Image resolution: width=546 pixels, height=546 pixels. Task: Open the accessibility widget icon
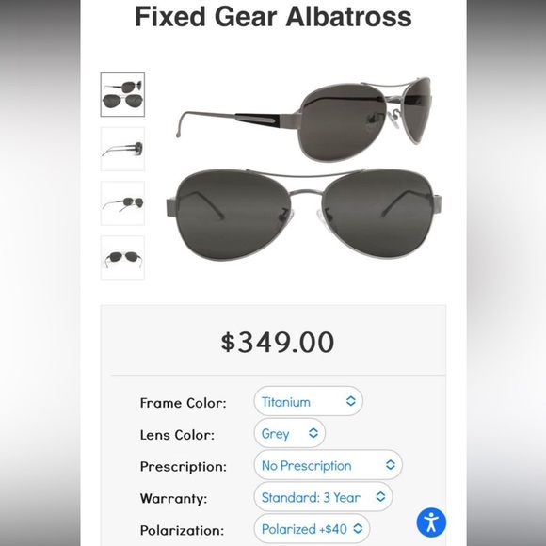tap(431, 522)
